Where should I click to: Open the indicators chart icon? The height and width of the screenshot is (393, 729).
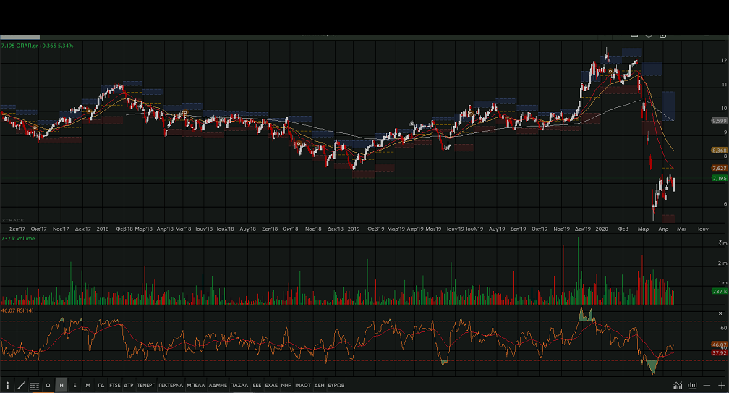point(678,385)
